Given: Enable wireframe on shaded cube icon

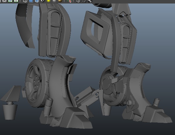Looking at the screenshot, I should pos(37,1).
